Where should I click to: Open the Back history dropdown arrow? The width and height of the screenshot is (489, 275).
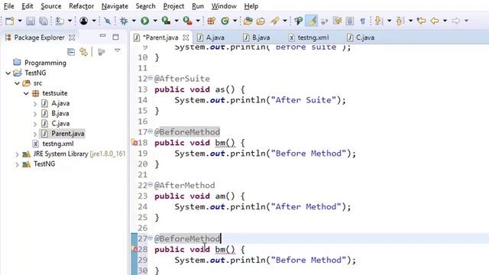[x=445, y=21]
